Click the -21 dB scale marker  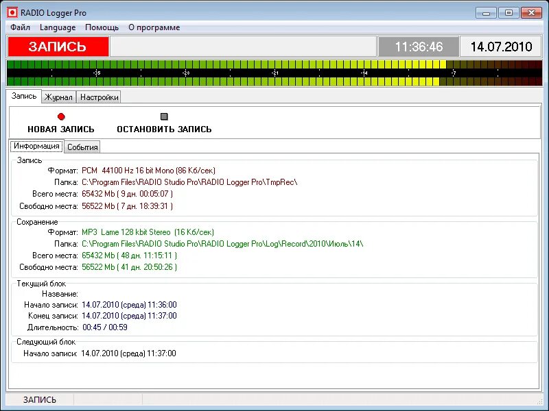[275, 73]
